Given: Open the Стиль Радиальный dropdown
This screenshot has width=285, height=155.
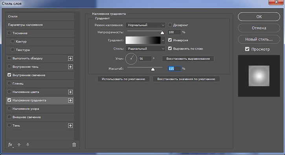Looking at the screenshot, I should [x=145, y=49].
